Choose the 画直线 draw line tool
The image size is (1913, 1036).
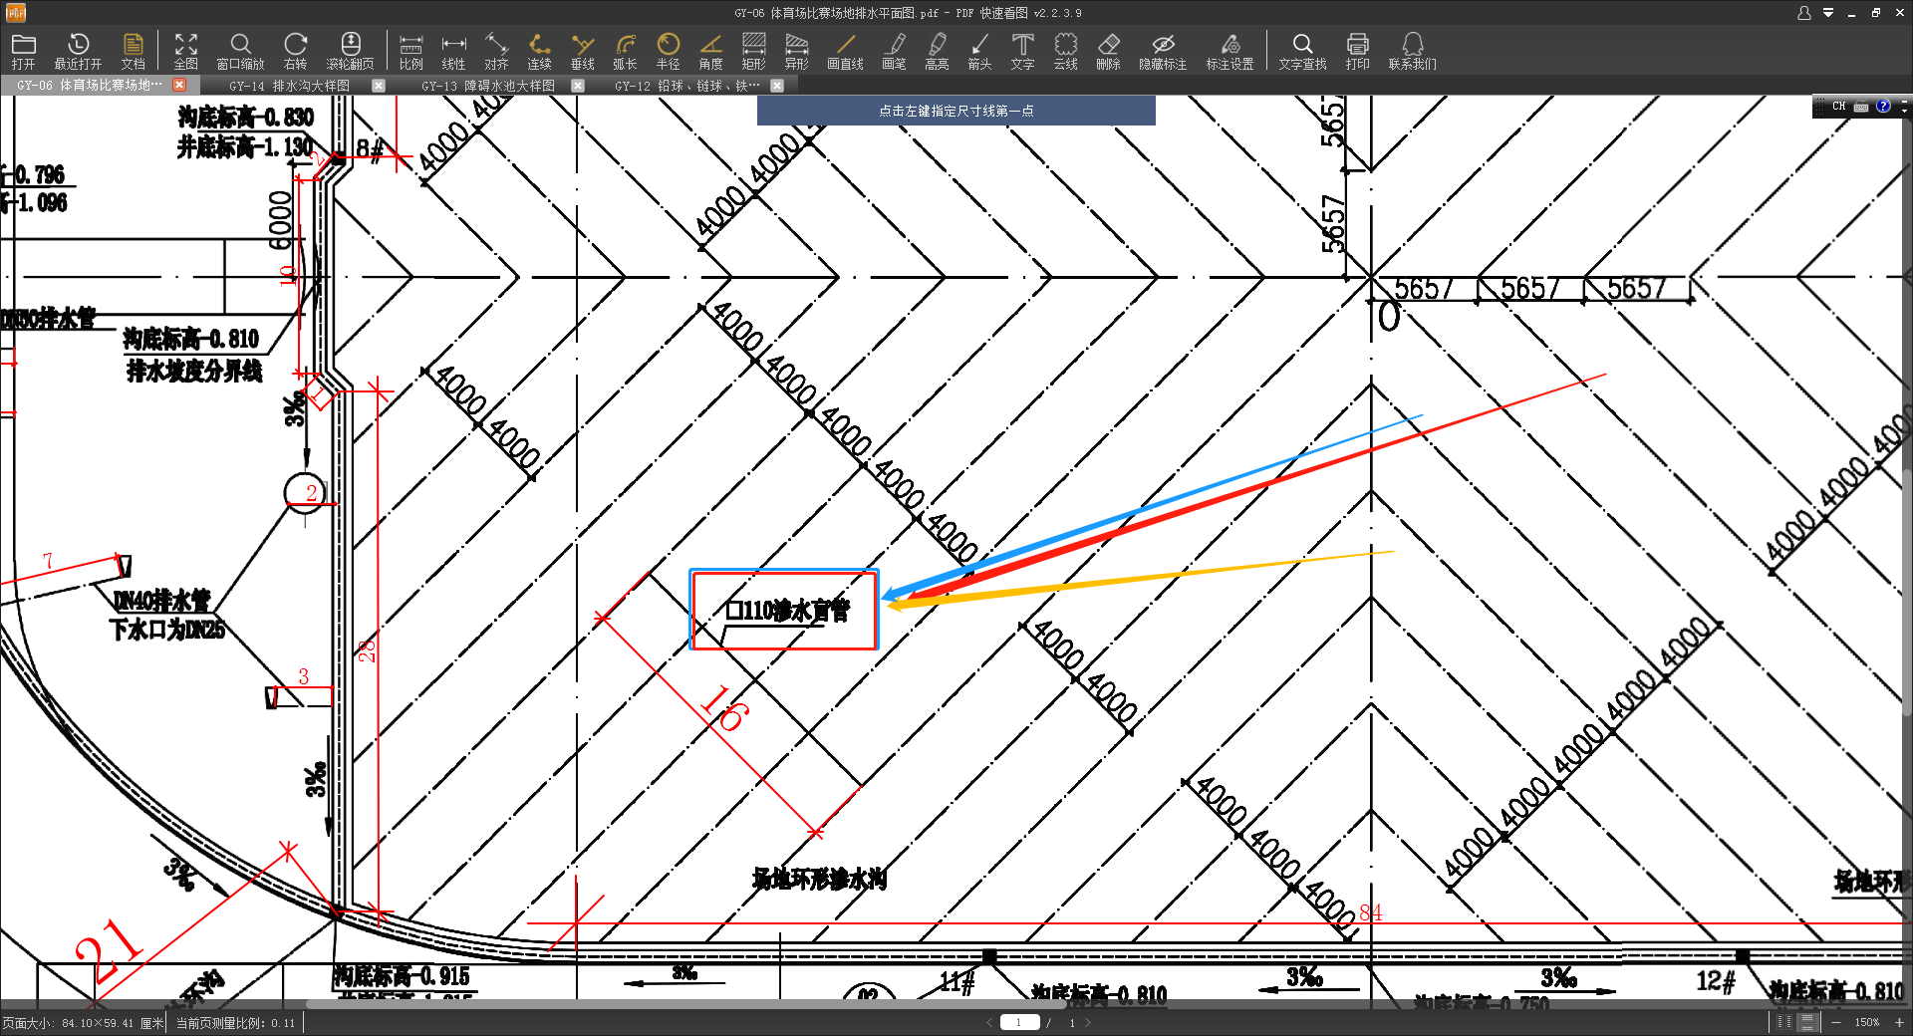click(x=845, y=51)
